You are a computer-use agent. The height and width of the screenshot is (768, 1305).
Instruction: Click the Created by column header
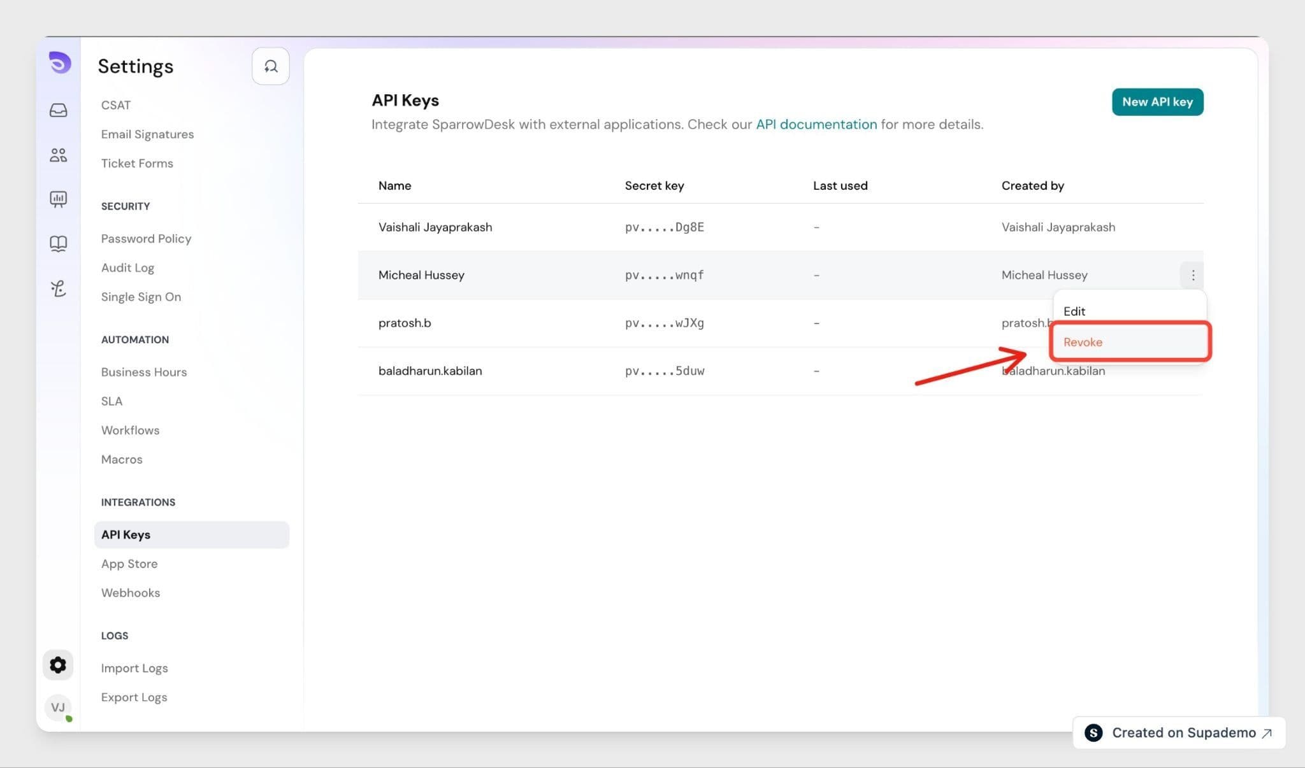pos(1032,186)
